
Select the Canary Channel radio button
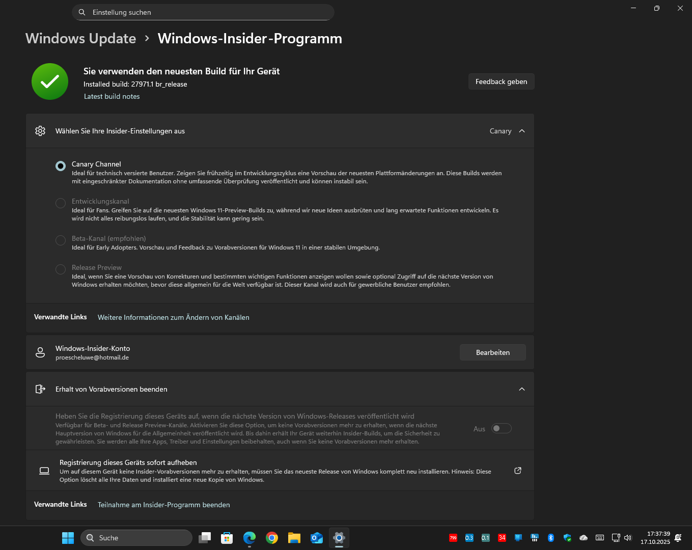tap(61, 166)
